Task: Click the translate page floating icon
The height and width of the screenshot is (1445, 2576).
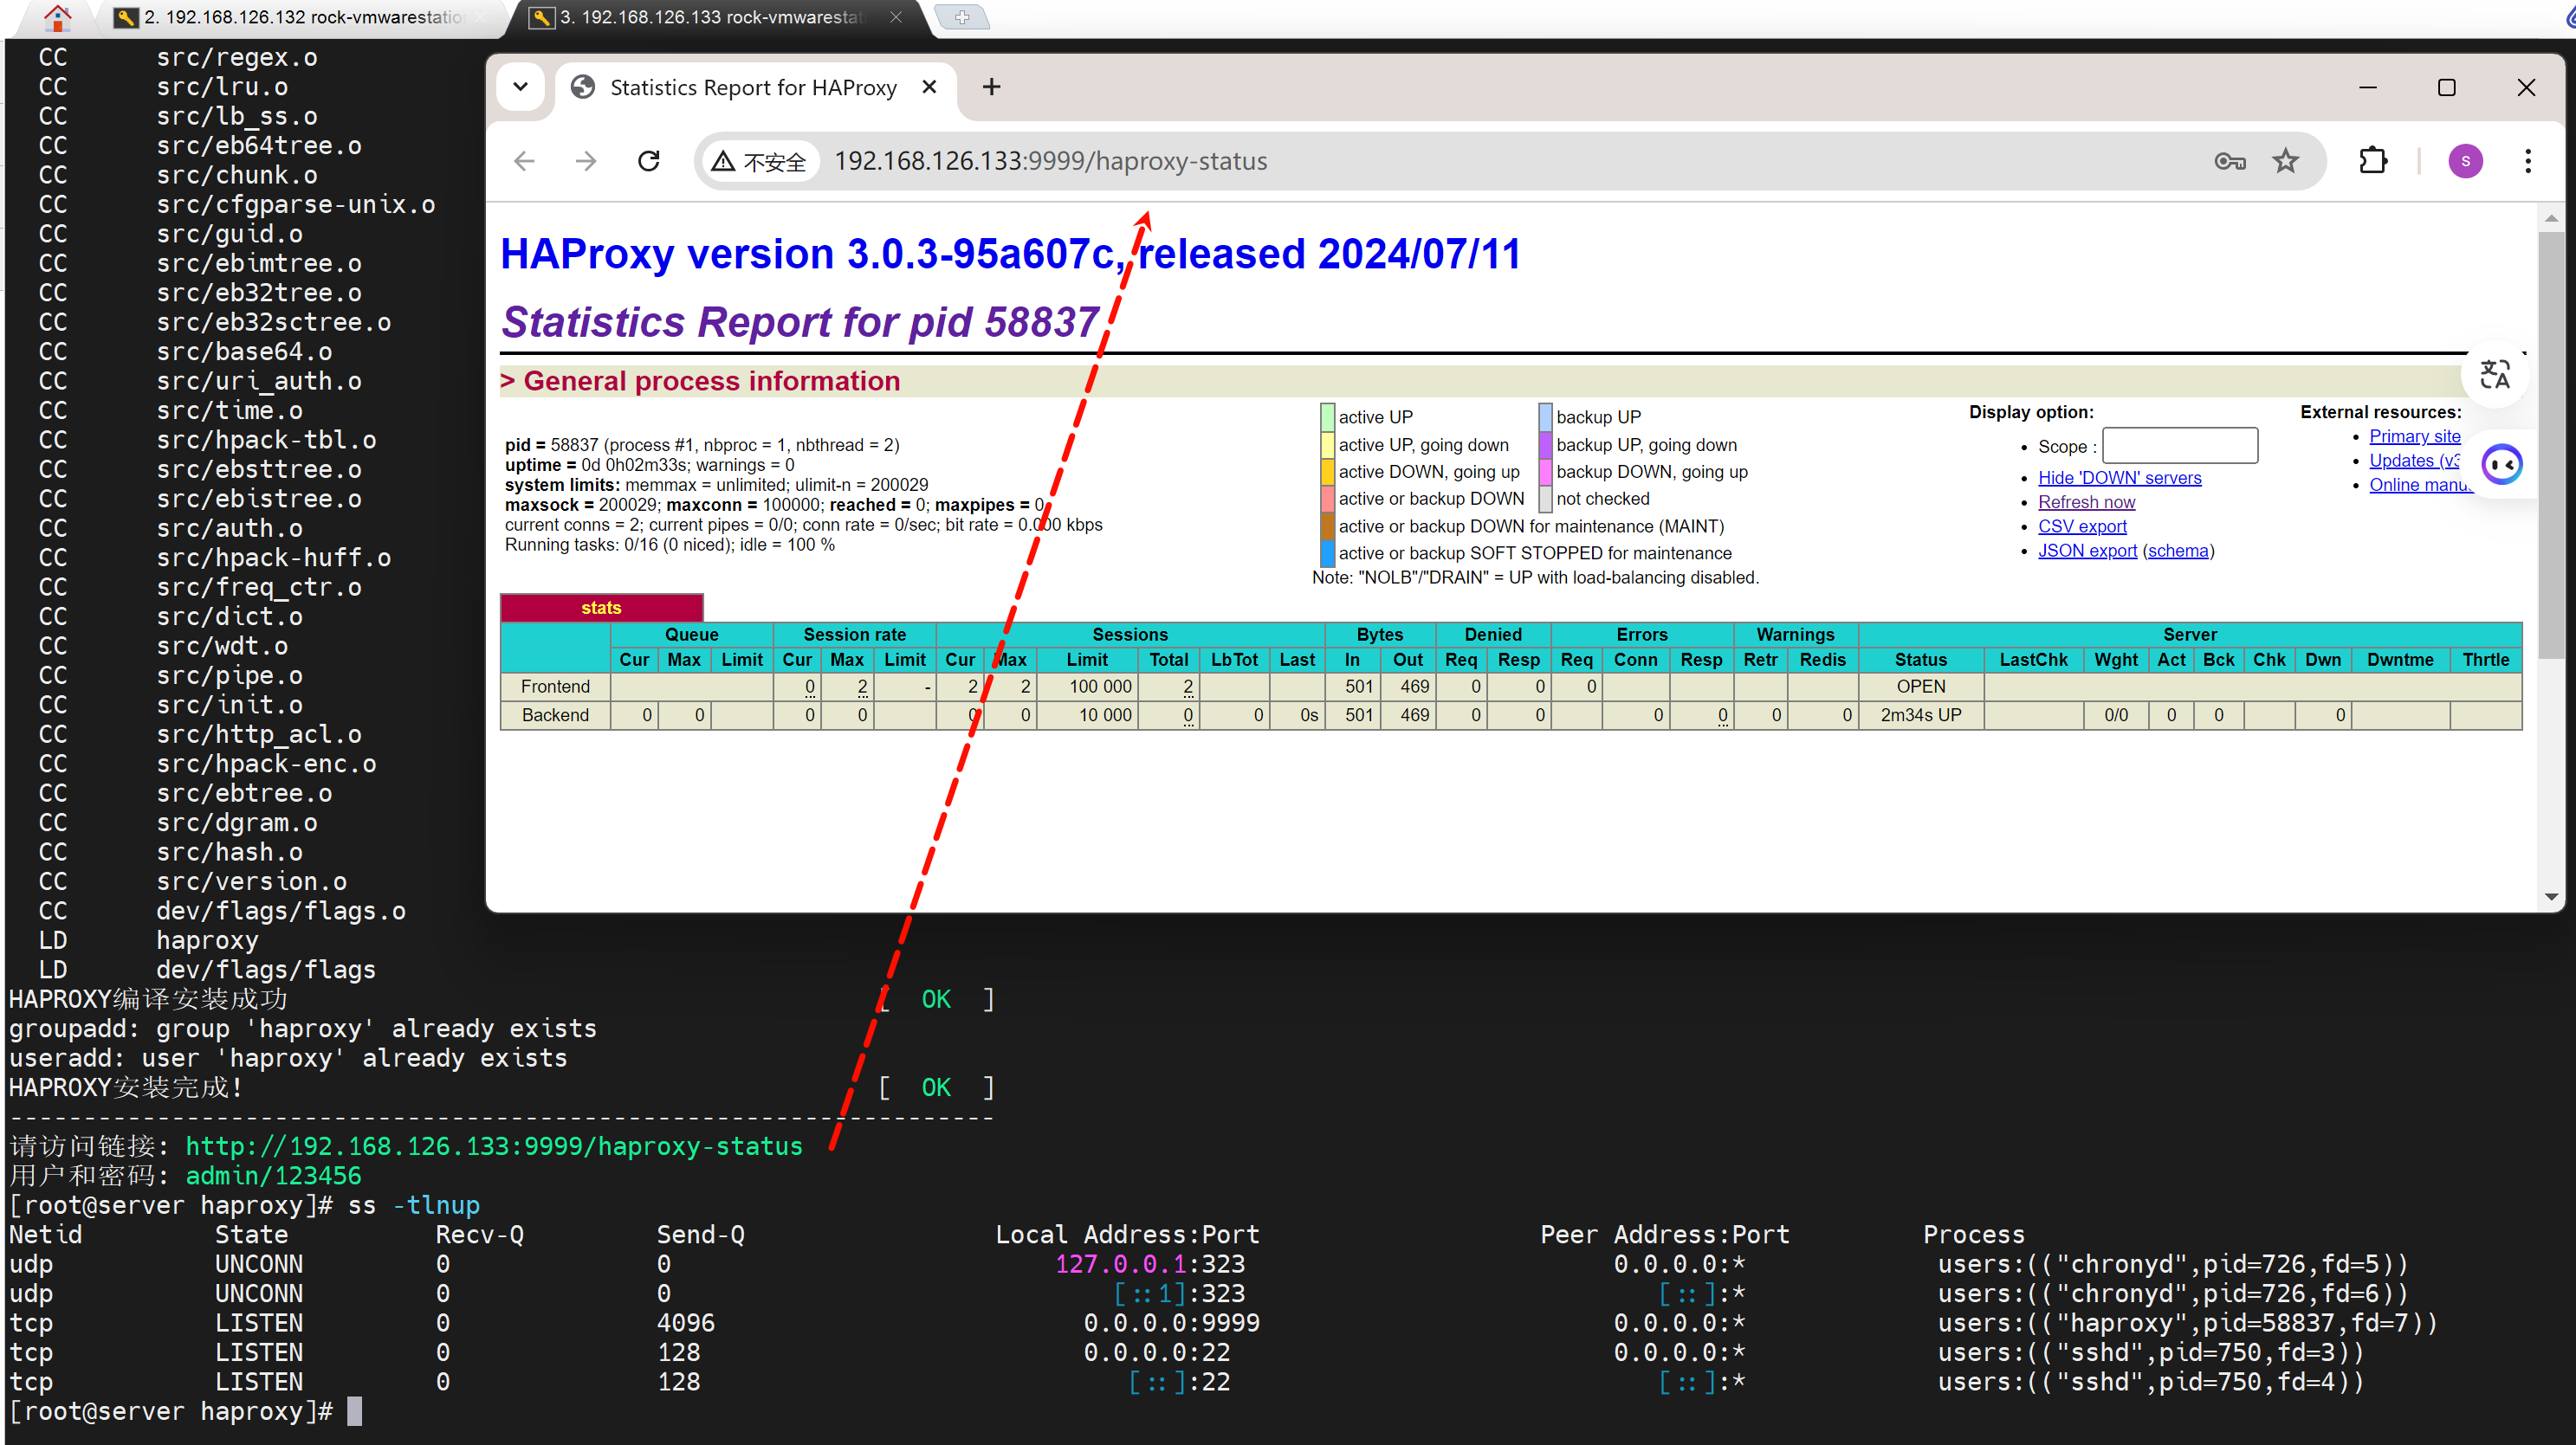Action: (2495, 375)
